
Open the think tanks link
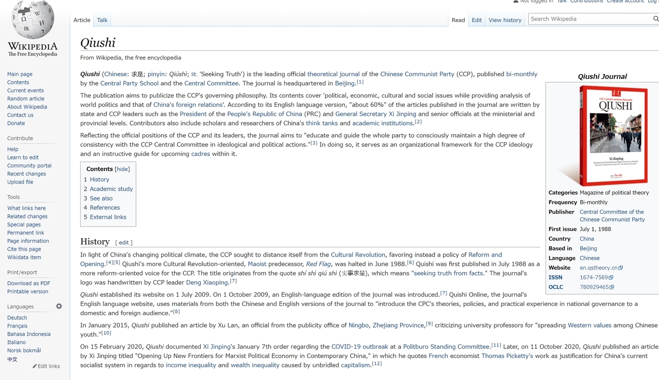tap(322, 123)
